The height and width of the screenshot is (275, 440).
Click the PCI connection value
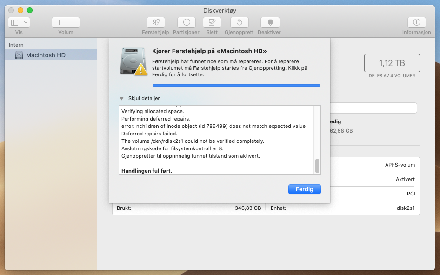tap(411, 194)
